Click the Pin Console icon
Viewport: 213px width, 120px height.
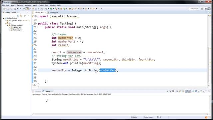pos(193,91)
